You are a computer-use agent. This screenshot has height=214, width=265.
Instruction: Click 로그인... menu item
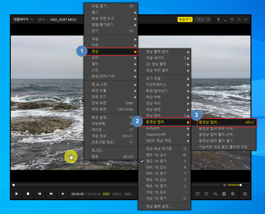click(x=111, y=150)
